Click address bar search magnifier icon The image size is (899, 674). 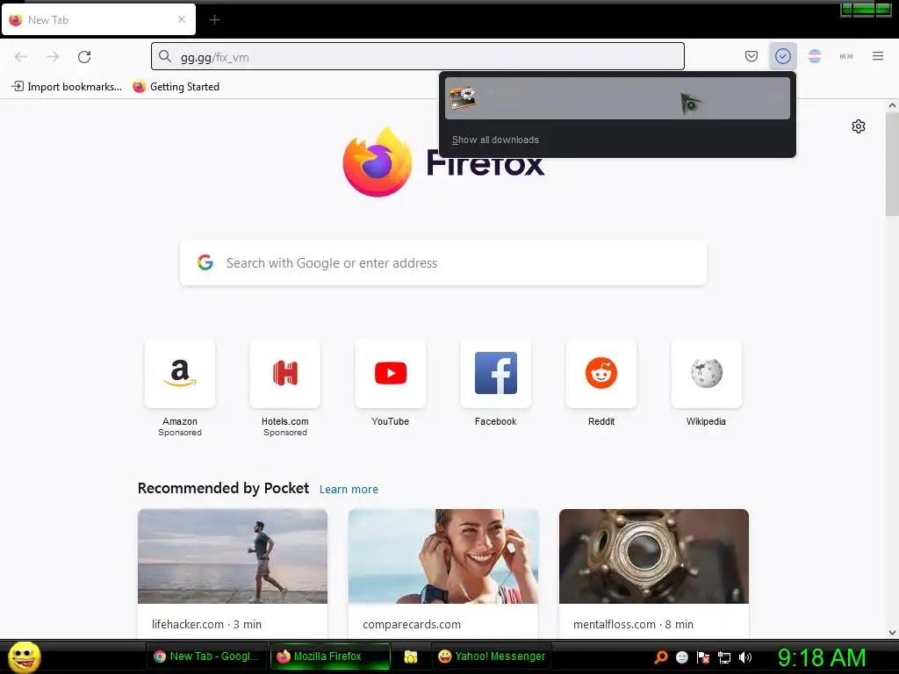[x=165, y=56]
